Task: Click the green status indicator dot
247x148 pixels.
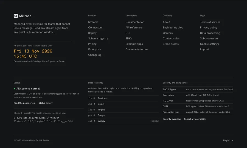Action: pos(15,89)
